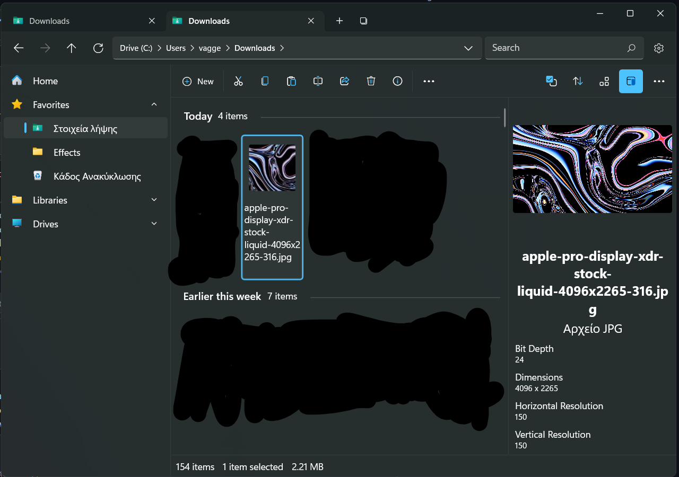The width and height of the screenshot is (679, 477).
Task: Open file Properties info icon
Action: tap(397, 81)
